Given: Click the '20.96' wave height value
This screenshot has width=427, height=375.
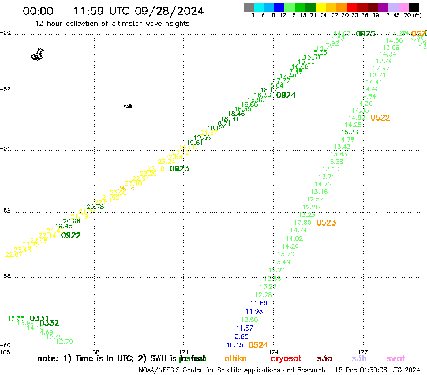Looking at the screenshot, I should click(72, 221).
